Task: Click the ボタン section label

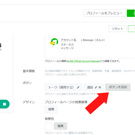Action: 27,83
